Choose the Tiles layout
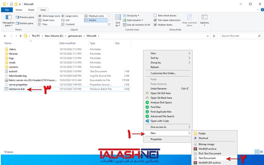 [43, 24]
